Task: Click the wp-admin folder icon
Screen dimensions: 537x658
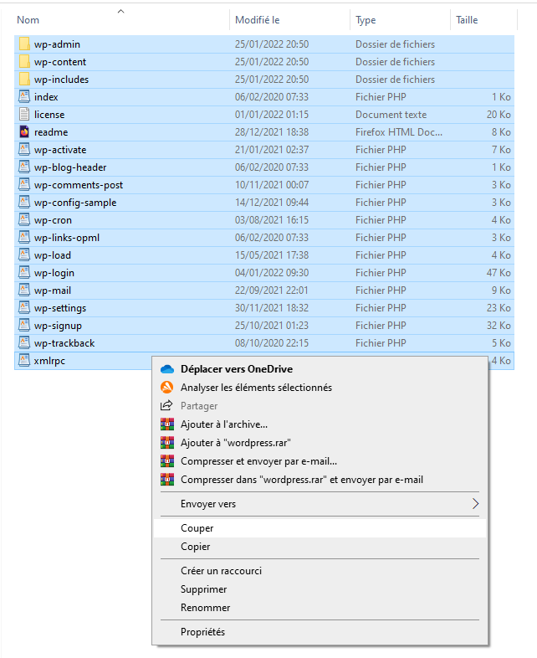Action: 24,44
